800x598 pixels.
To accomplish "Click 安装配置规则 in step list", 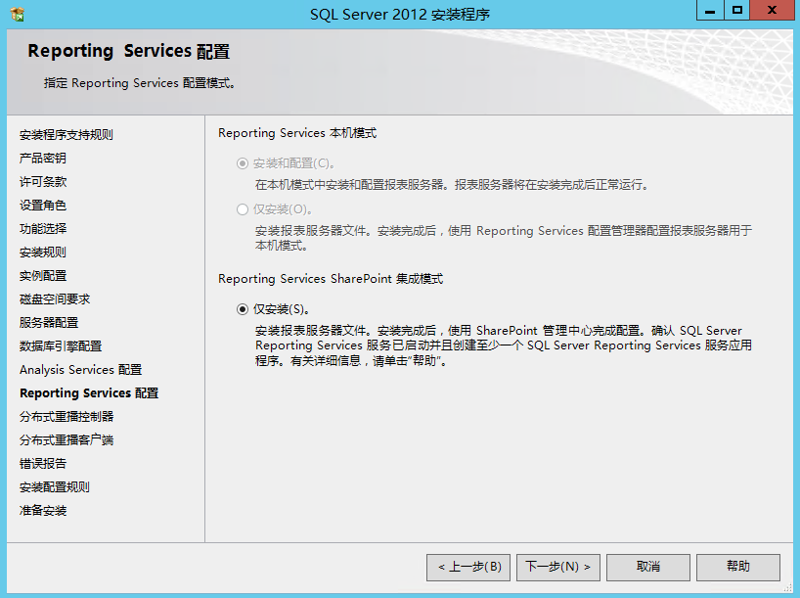I will (55, 487).
